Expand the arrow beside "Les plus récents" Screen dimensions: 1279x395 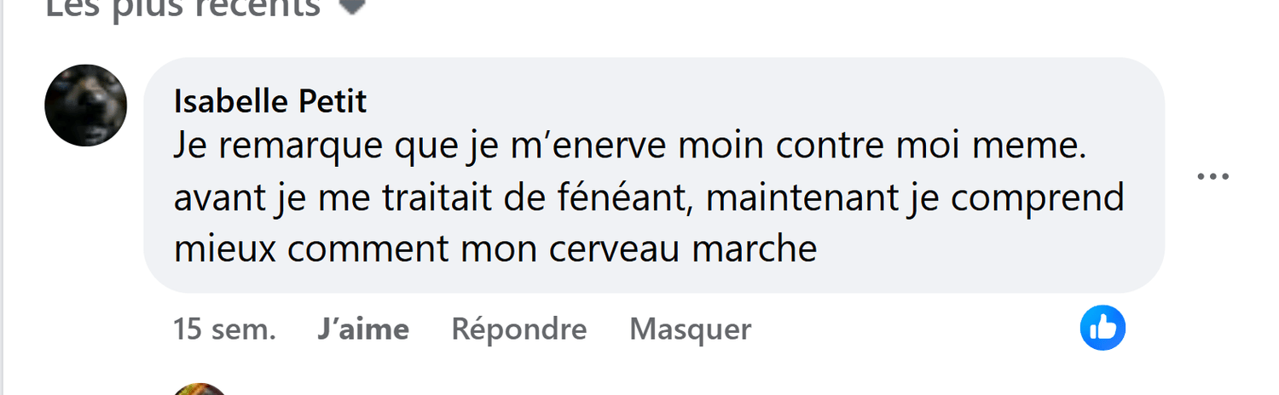click(x=353, y=7)
